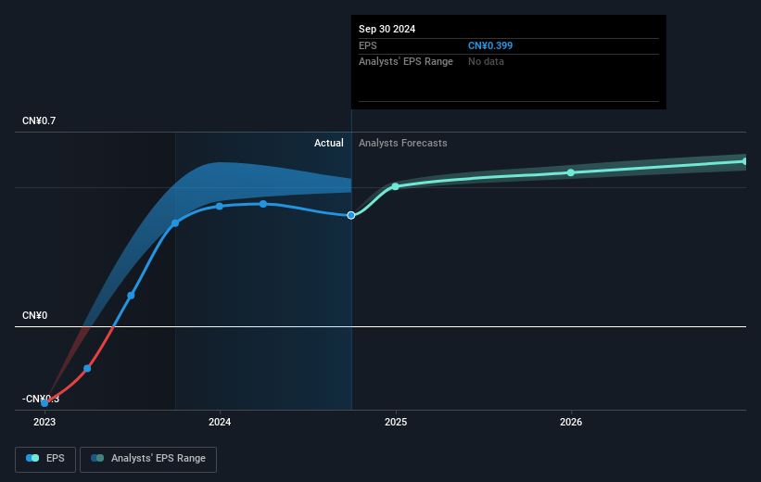Click the CN¥0.7 axis label
The width and height of the screenshot is (761, 482).
click(x=39, y=120)
